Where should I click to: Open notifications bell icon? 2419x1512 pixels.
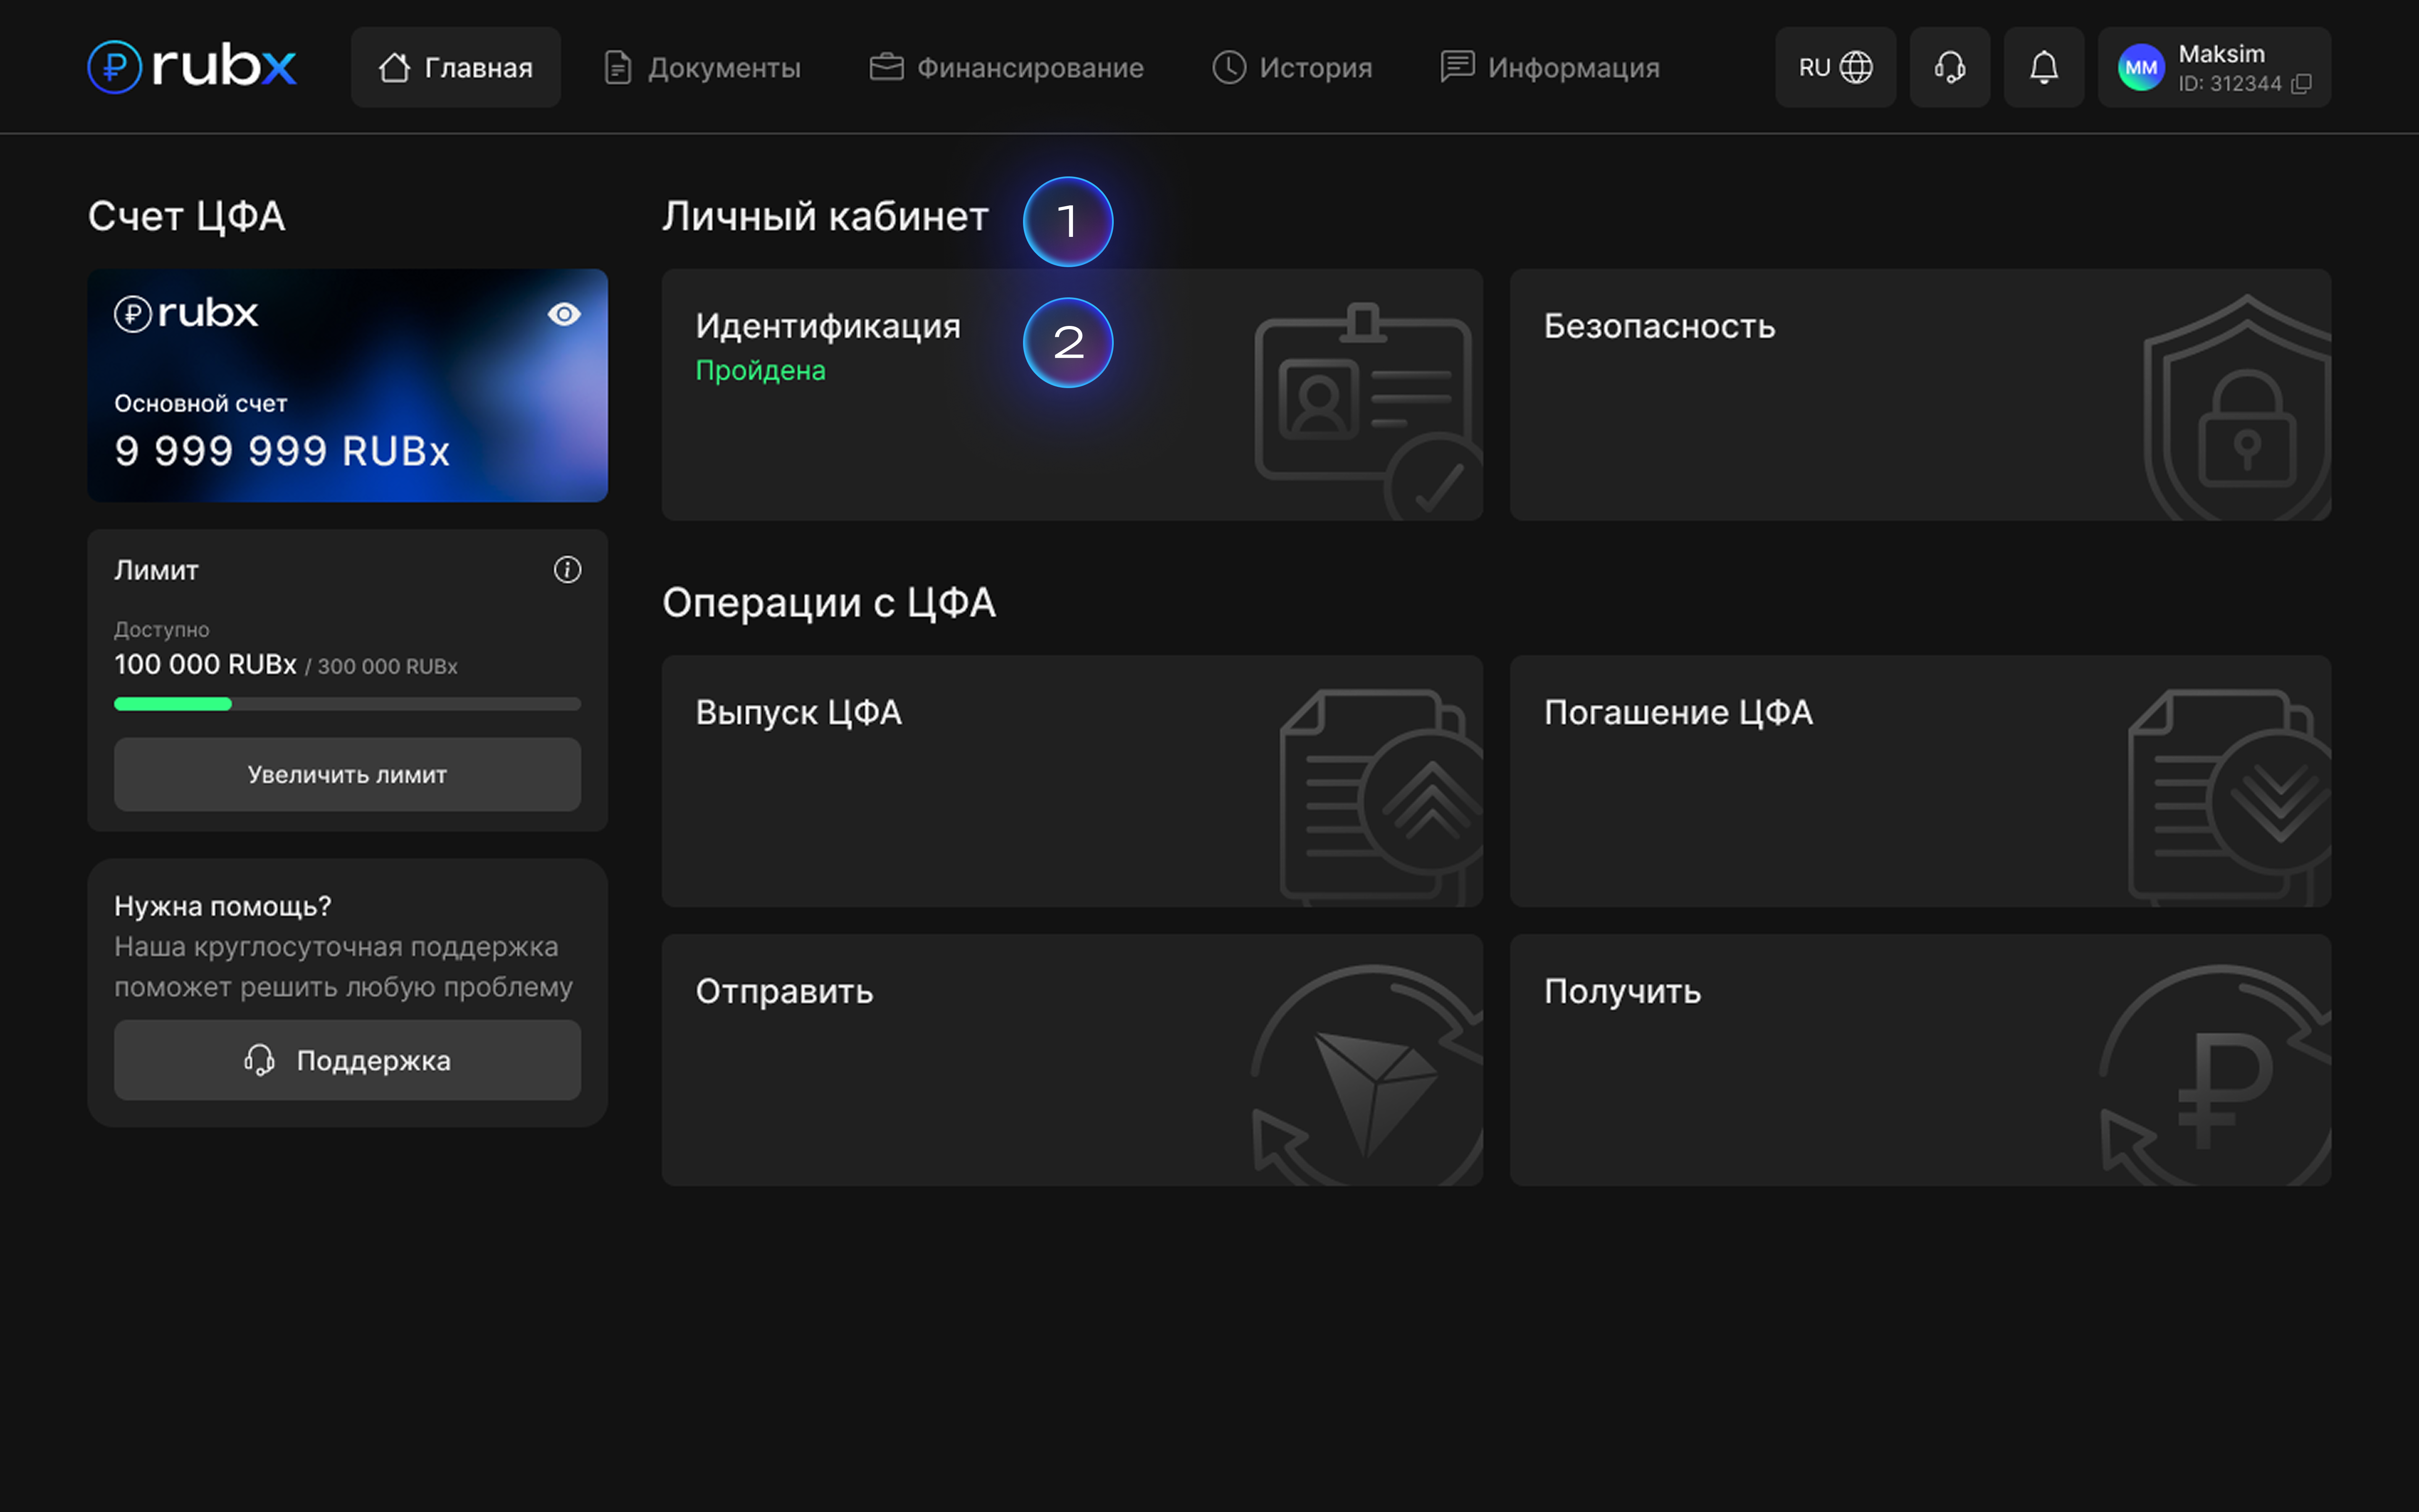[x=2043, y=67]
